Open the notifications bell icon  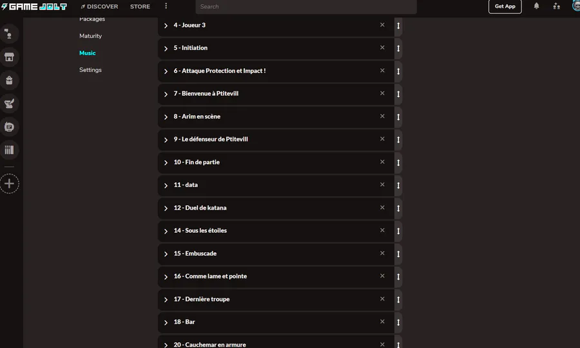pyautogui.click(x=536, y=6)
